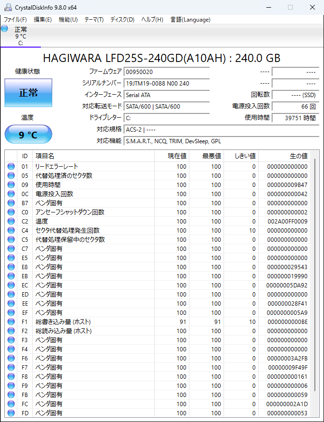Click status icon for 総書き込み量 (ホスト) row
Screen dimensions: 324x422
tap(11, 322)
